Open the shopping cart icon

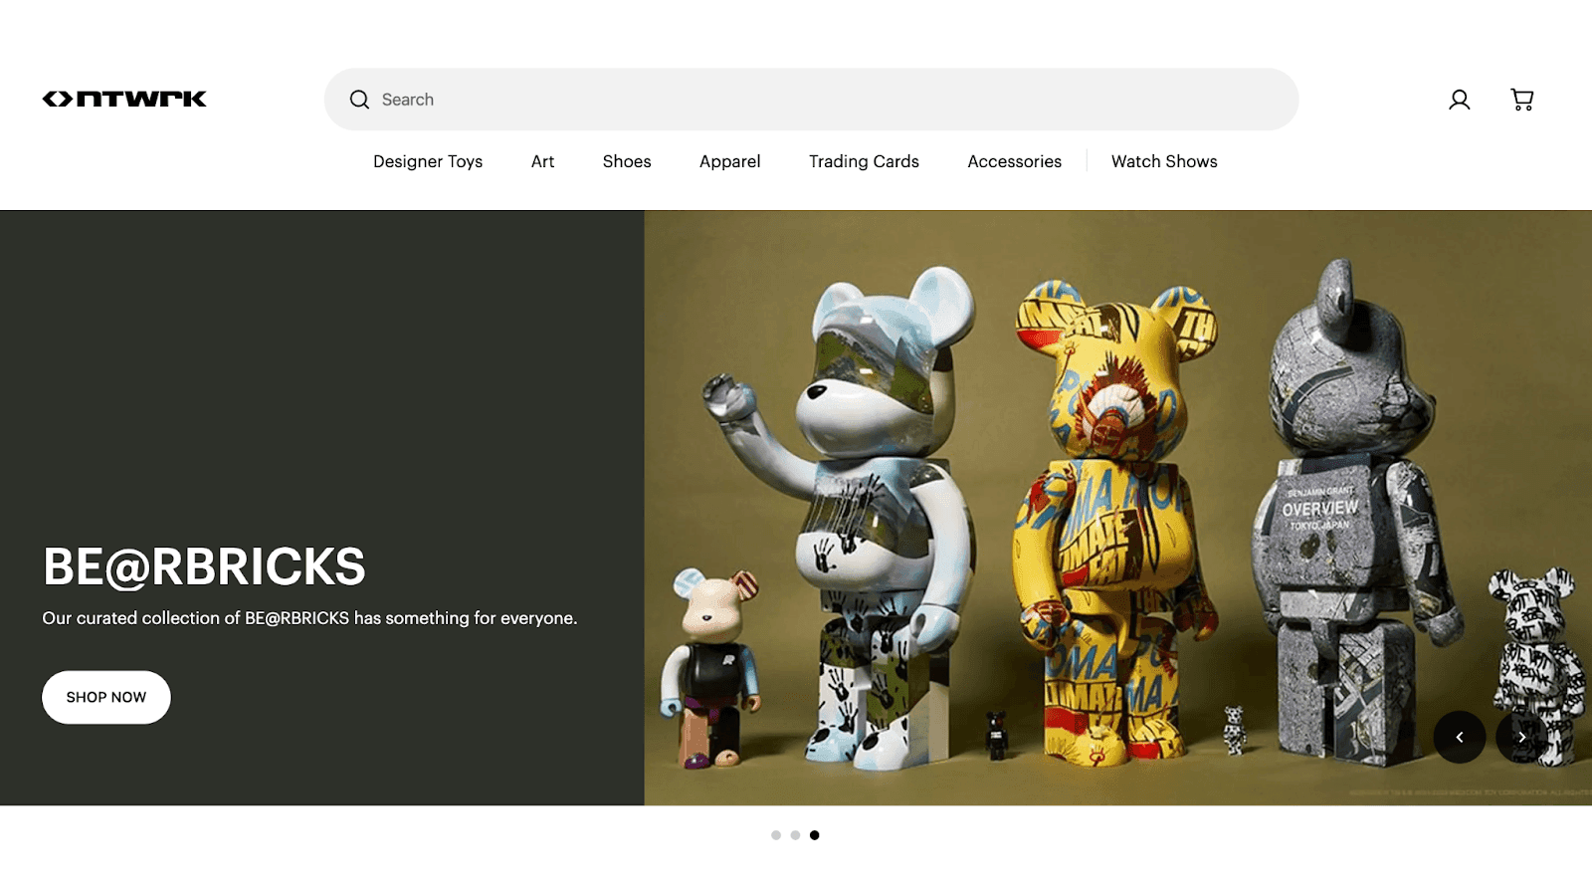(1521, 100)
